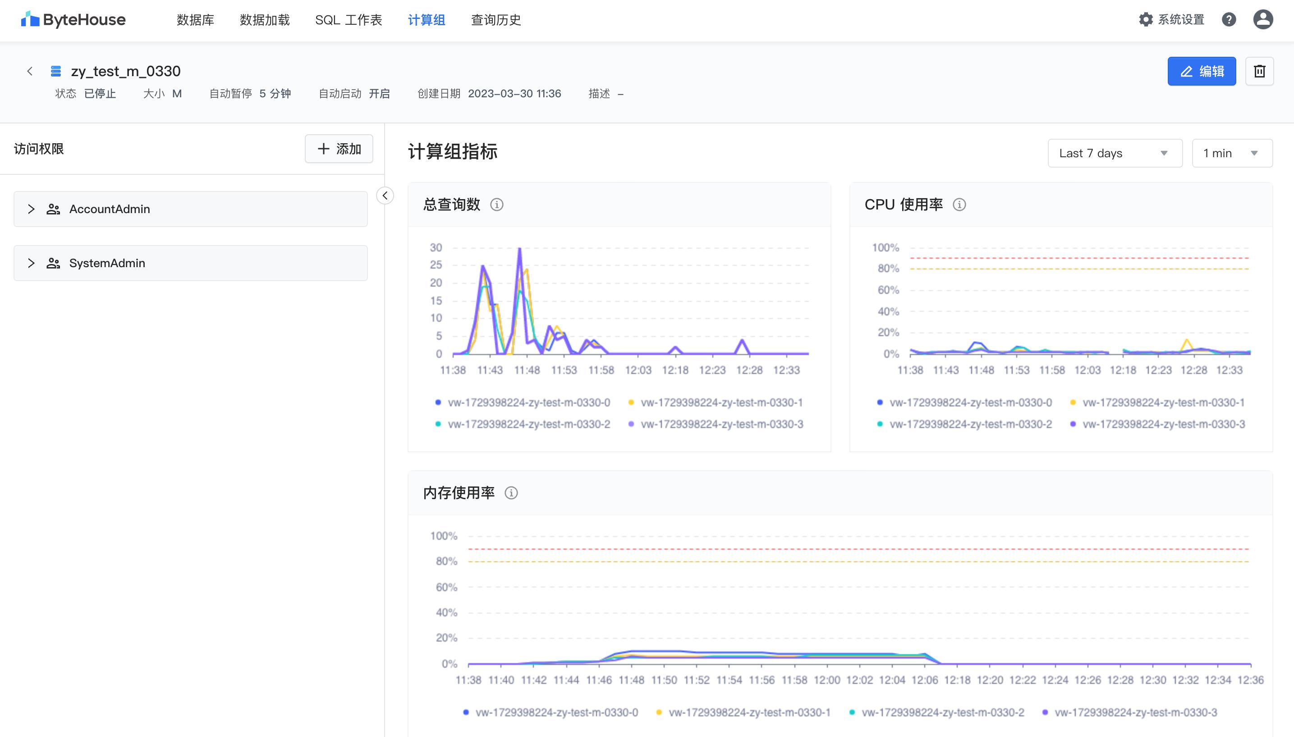The width and height of the screenshot is (1294, 737).
Task: Open the 1 min interval dropdown
Action: [x=1232, y=153]
